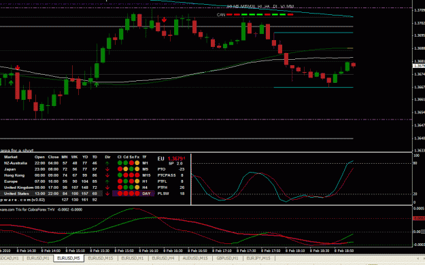Viewport: 425px width, 265px height.
Task: Click the 'DAY' timeframe label
Action: pos(146,194)
